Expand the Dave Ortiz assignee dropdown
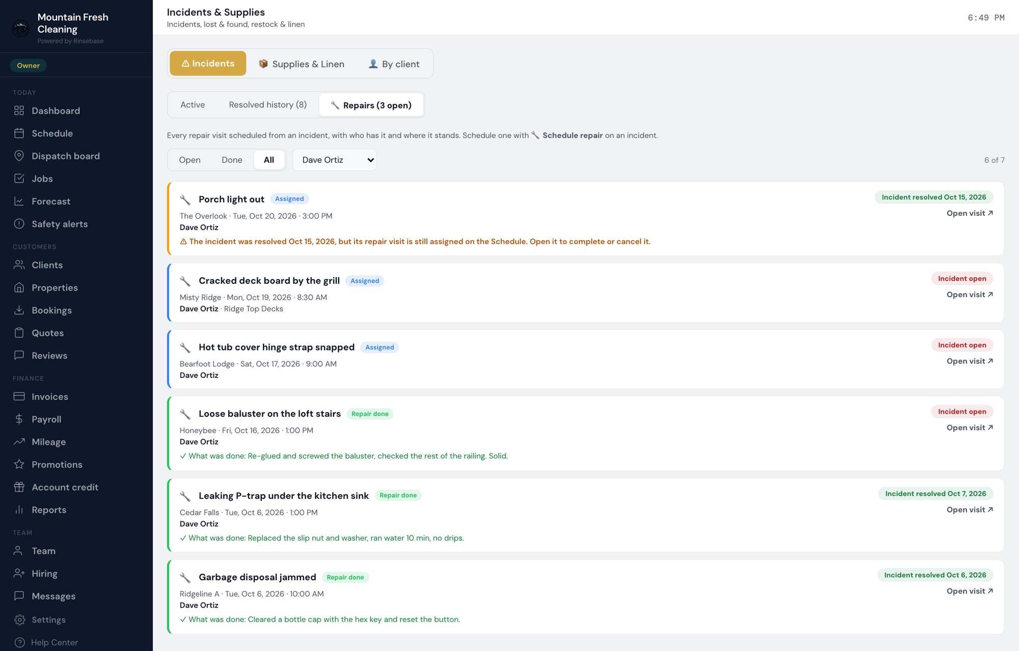 click(335, 160)
